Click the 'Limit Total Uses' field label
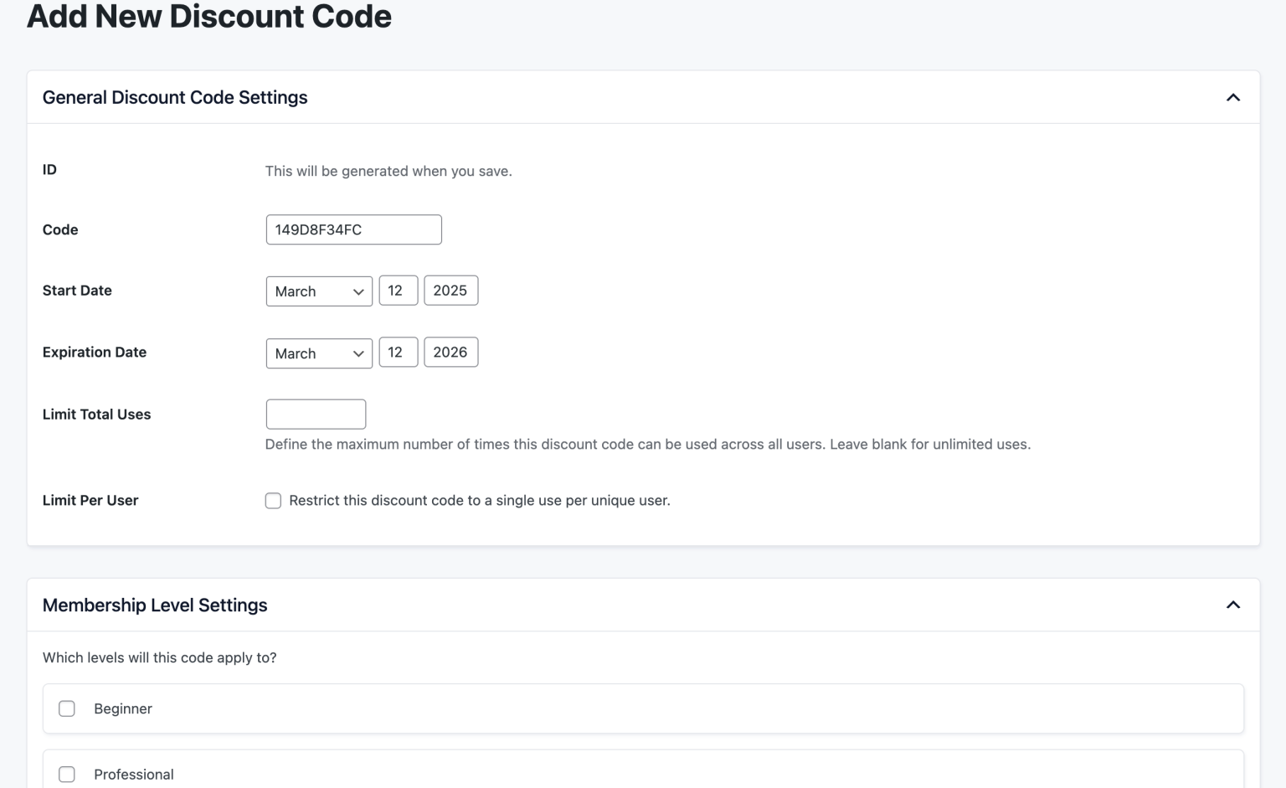Screen dimensions: 1286x788 (x=96, y=415)
